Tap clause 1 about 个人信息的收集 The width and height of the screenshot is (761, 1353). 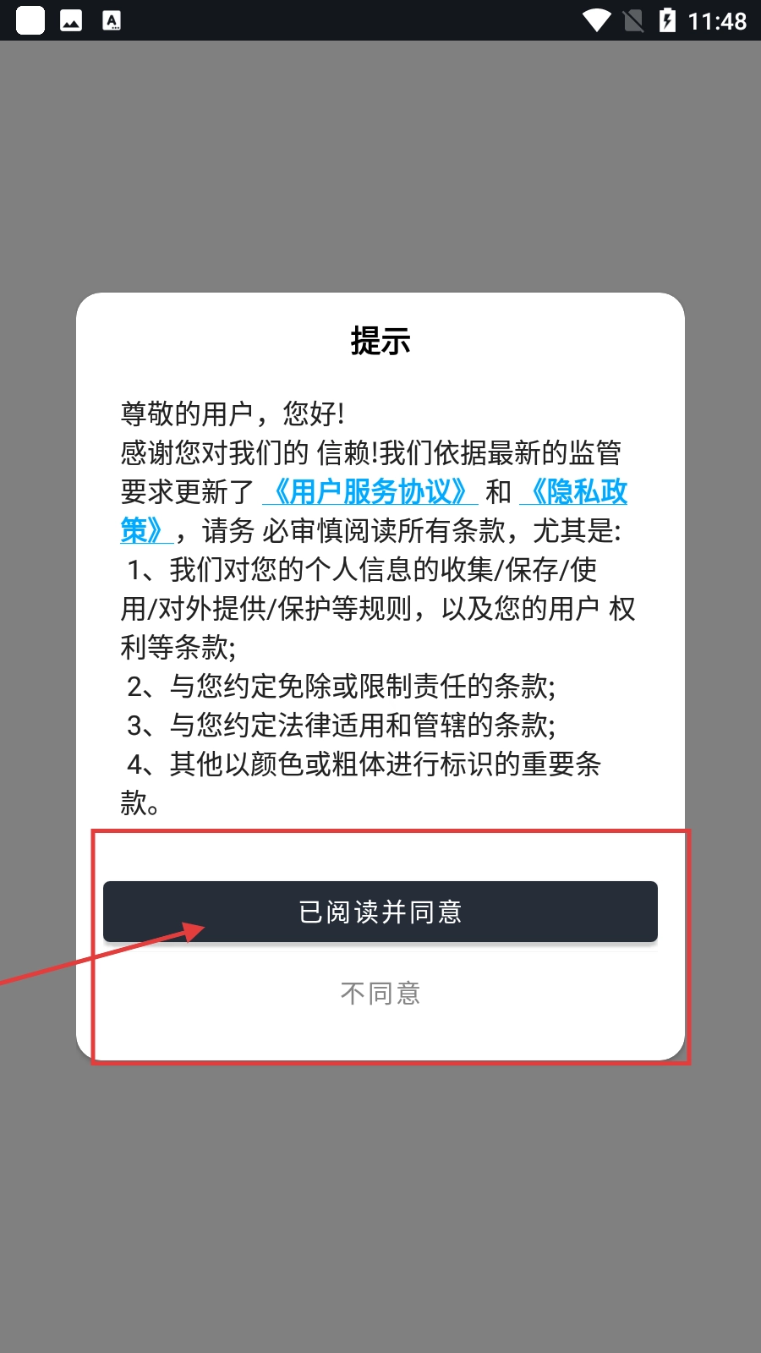pos(378,608)
